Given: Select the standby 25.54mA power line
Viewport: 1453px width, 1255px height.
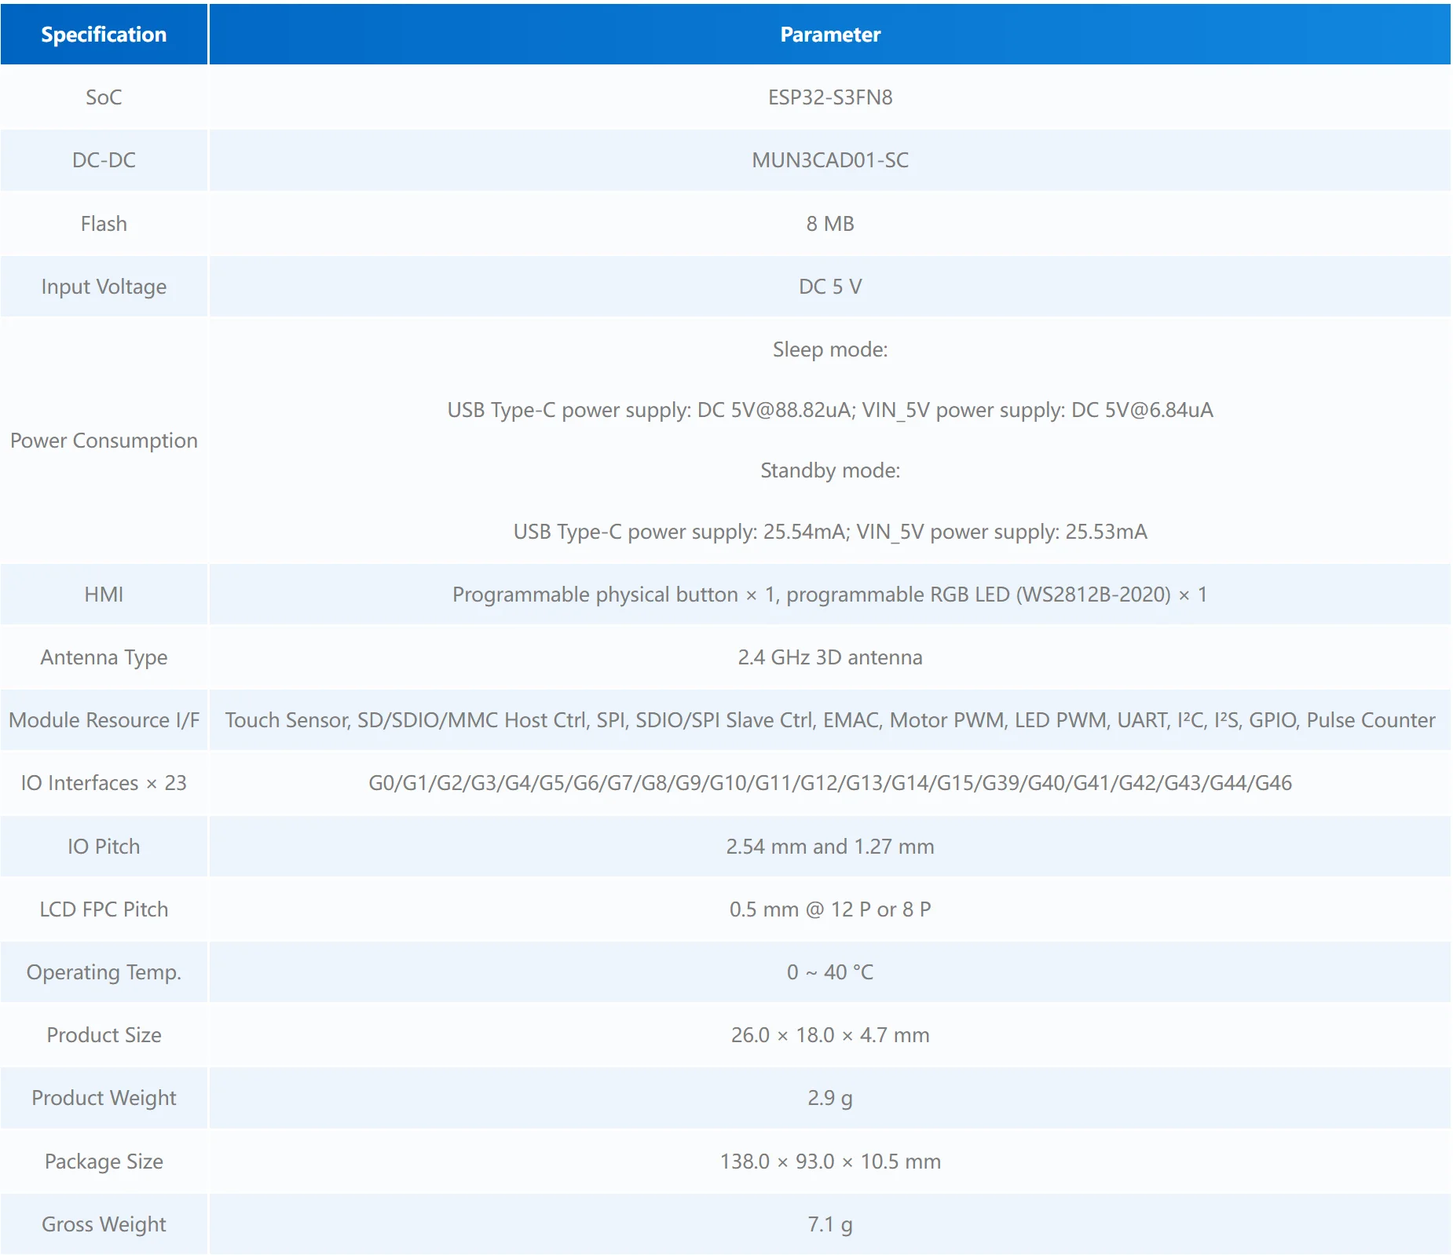Looking at the screenshot, I should (x=830, y=532).
